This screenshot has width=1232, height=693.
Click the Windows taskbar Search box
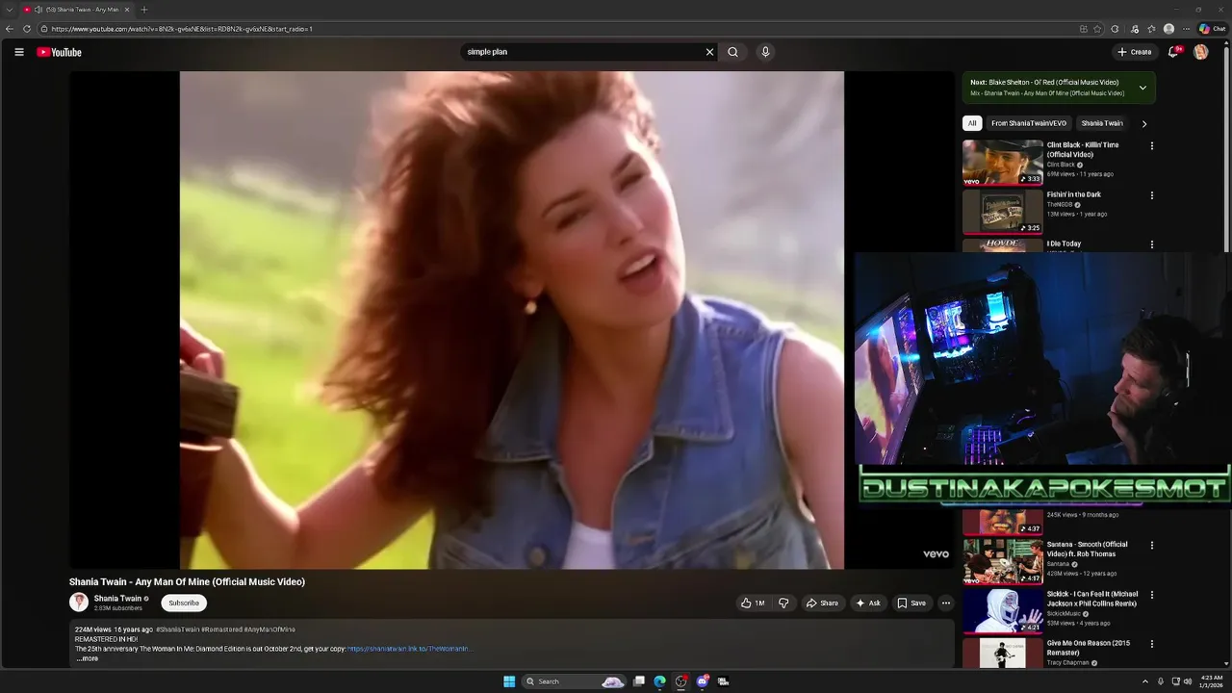574,681
